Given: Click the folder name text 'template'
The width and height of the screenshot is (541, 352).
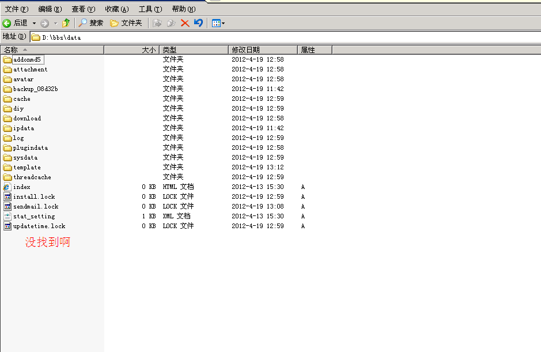Looking at the screenshot, I should (27, 168).
